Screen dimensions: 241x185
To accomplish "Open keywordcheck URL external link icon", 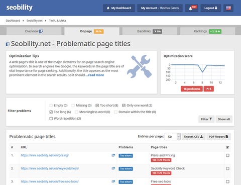I will point(113,168).
